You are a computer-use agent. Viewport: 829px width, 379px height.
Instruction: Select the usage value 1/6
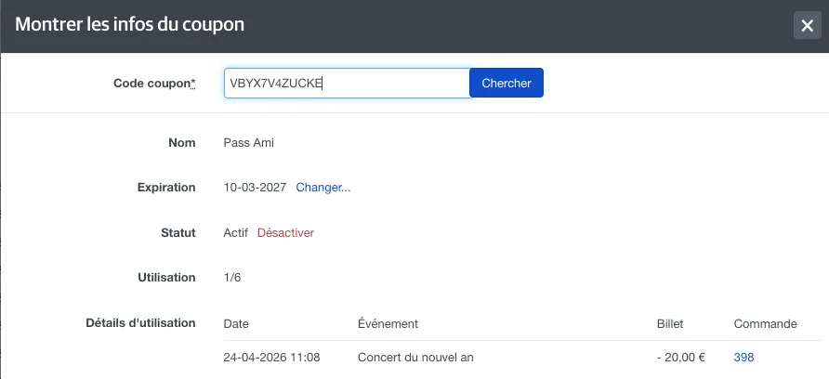point(232,278)
